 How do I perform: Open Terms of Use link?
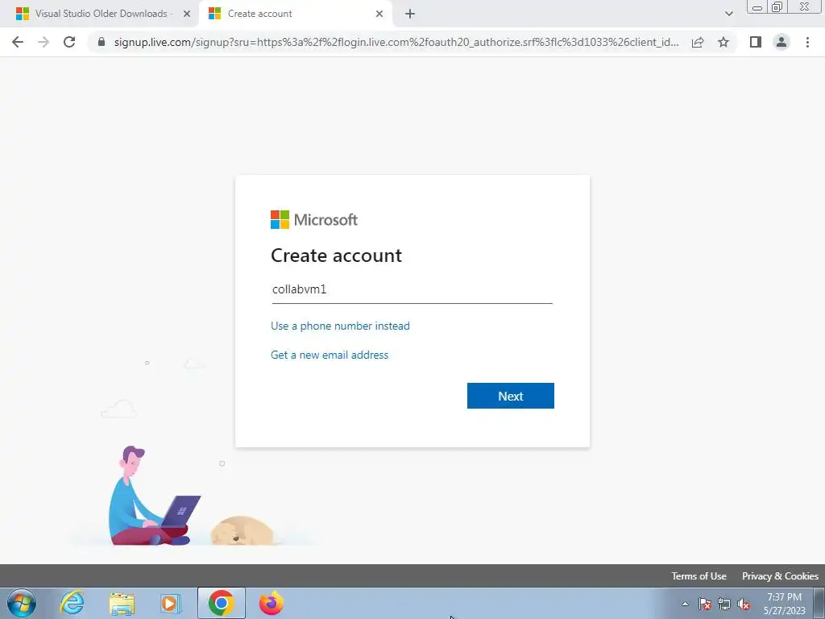click(x=699, y=575)
